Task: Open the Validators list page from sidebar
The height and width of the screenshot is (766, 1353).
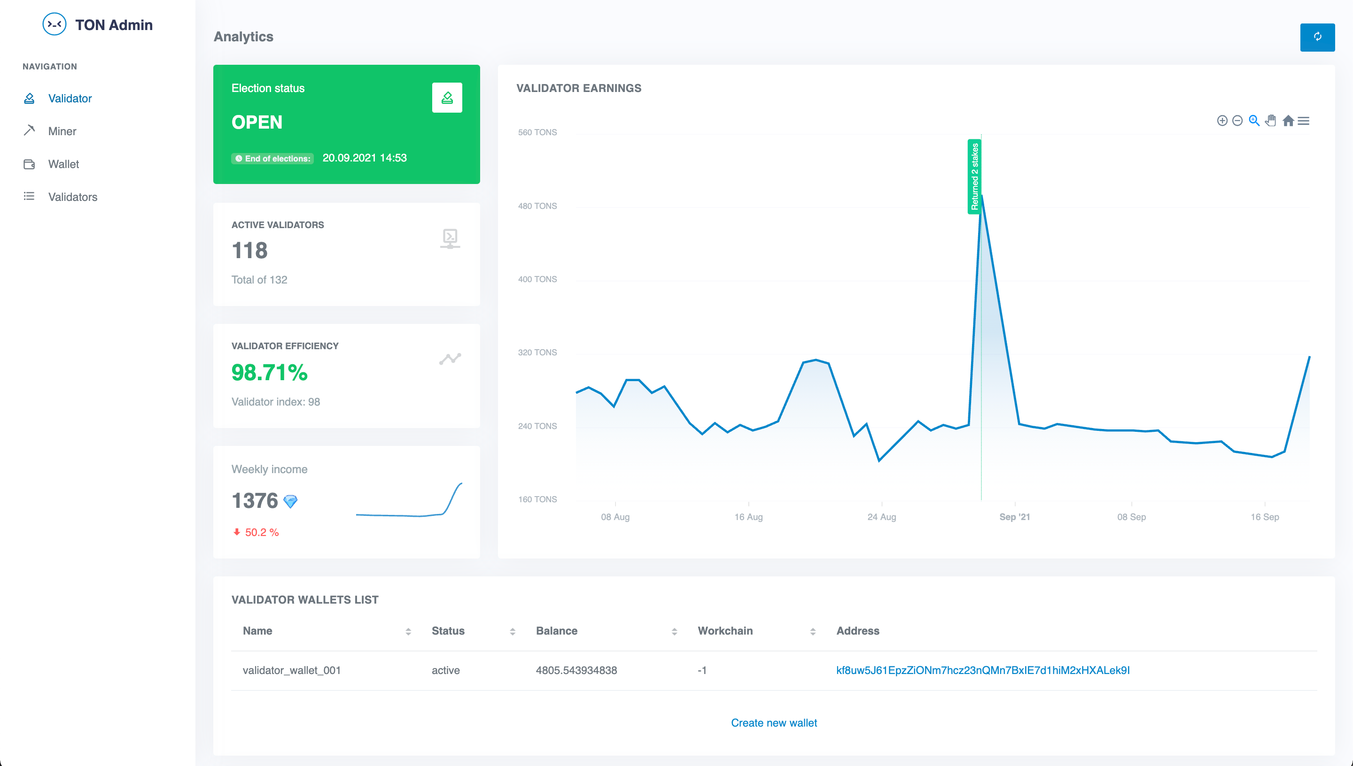Action: [x=73, y=196]
